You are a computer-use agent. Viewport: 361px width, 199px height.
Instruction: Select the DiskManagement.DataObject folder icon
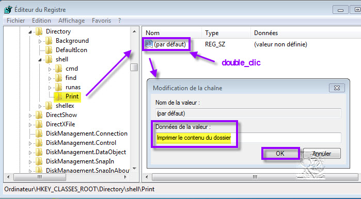[39, 152]
